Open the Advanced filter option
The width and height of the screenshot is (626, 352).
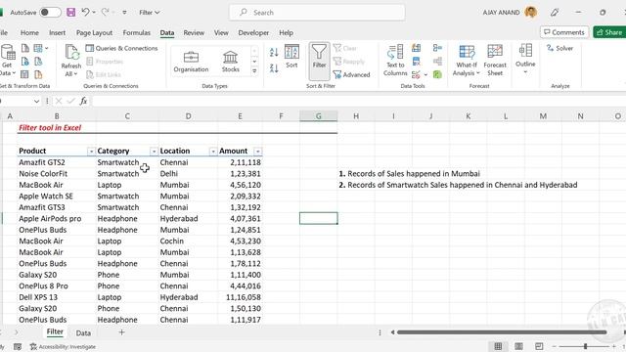352,74
